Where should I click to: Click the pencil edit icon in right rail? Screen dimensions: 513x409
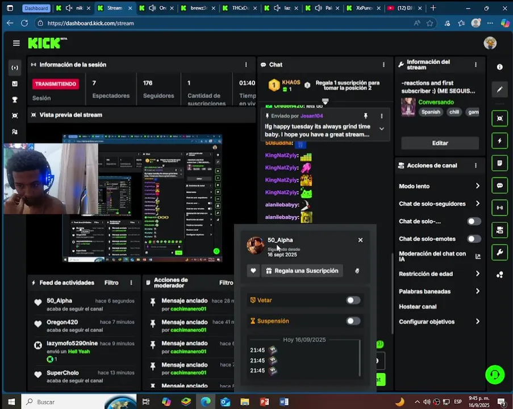[499, 89]
